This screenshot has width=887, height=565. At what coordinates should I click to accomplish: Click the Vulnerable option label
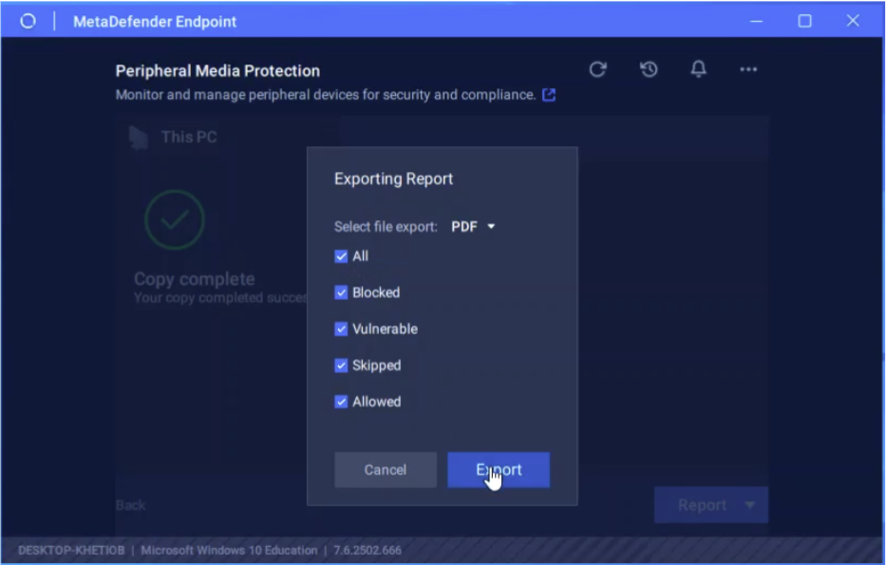[x=385, y=329]
